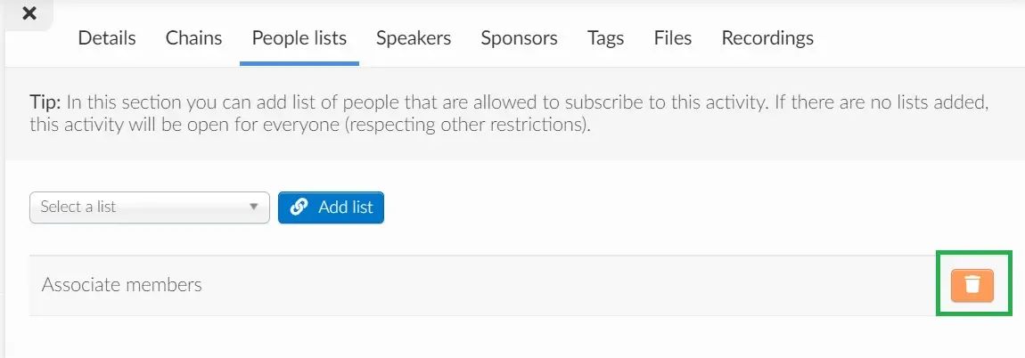This screenshot has width=1025, height=358.
Task: Open the Chains tab
Action: pyautogui.click(x=193, y=38)
